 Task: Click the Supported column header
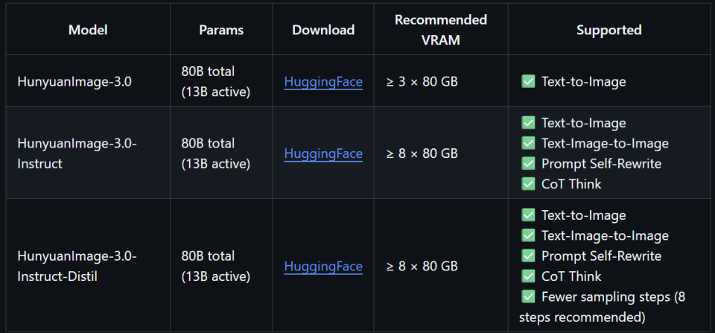tap(608, 31)
